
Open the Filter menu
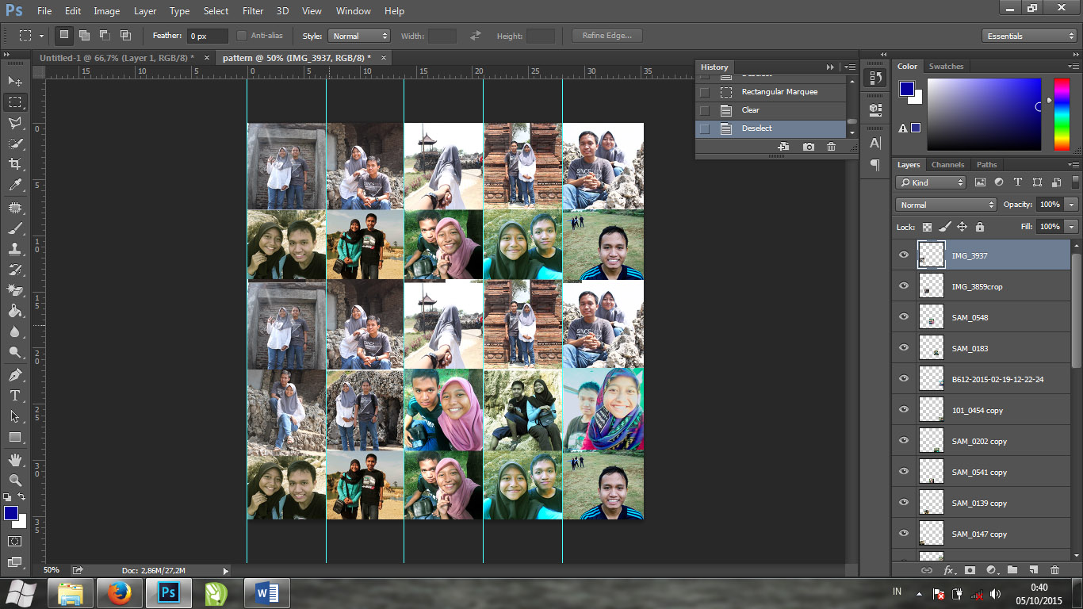click(253, 11)
